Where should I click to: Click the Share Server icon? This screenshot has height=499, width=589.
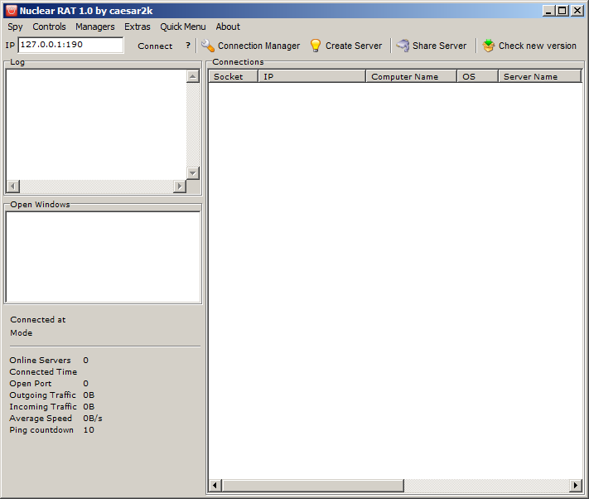tap(403, 46)
